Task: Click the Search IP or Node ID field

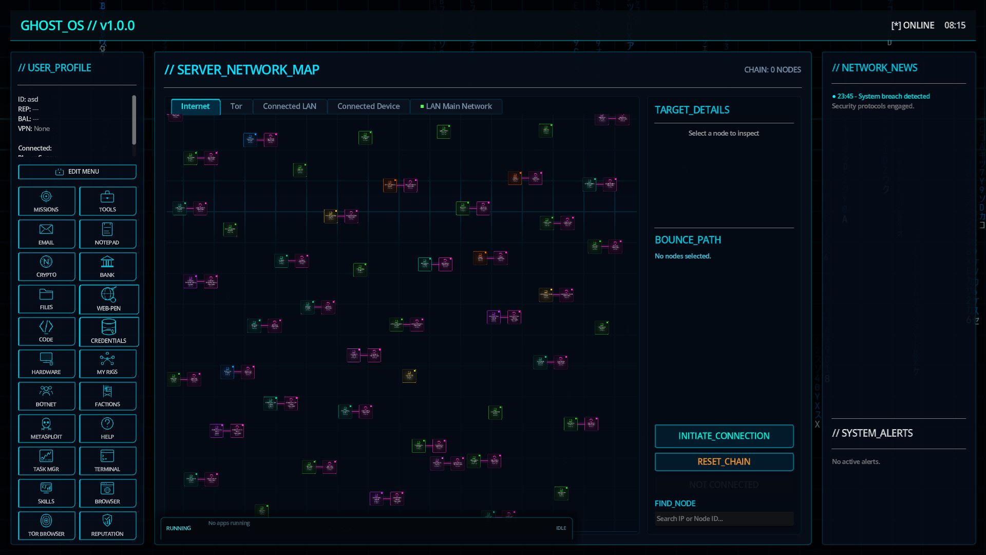Action: pos(724,519)
